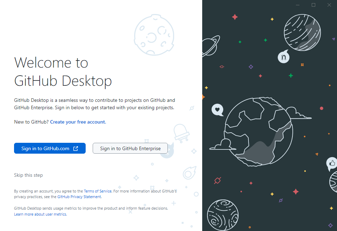Click the Sign in to GitHub.com button
Screen dimensions: 337x231
[49, 148]
